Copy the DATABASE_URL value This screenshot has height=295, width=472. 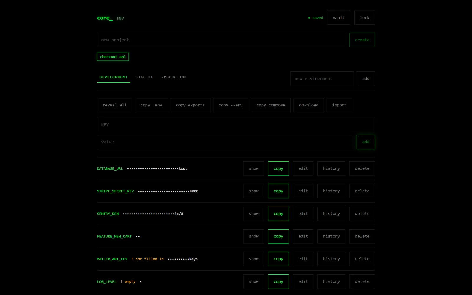(x=278, y=168)
